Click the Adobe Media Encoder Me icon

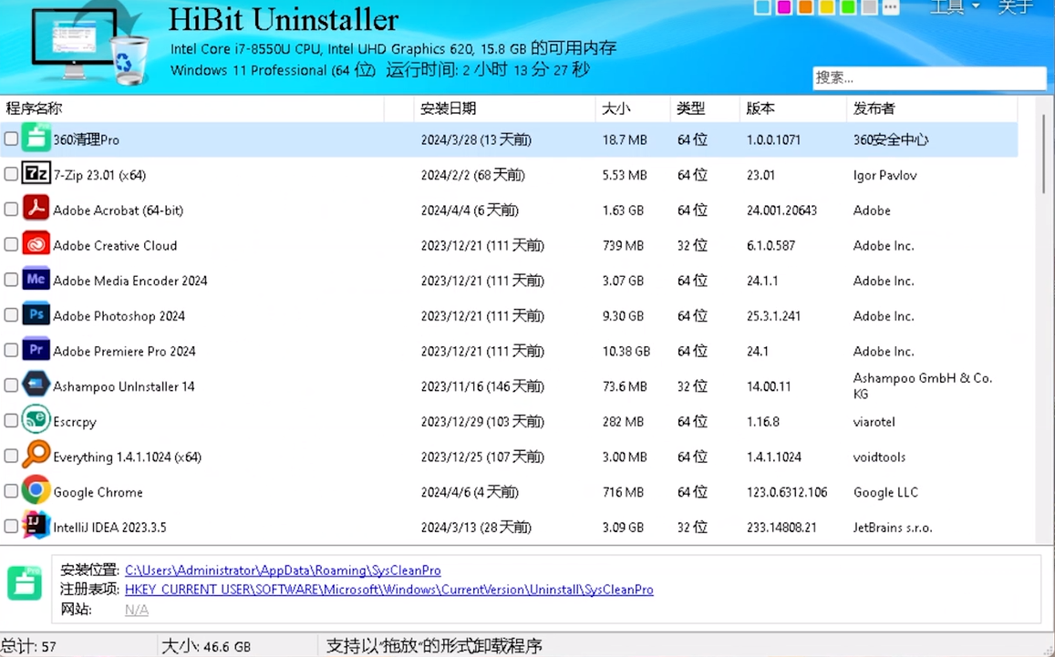36,279
